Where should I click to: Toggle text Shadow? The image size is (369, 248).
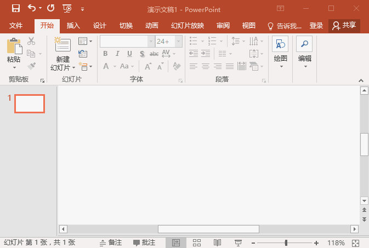click(142, 54)
